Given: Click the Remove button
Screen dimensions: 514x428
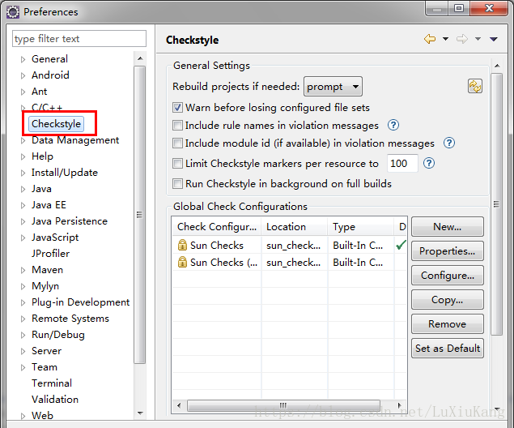Looking at the screenshot, I should pos(448,323).
